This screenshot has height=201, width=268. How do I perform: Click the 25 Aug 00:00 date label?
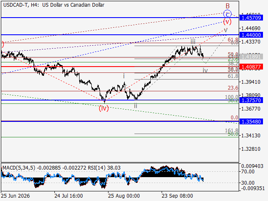point(124,196)
